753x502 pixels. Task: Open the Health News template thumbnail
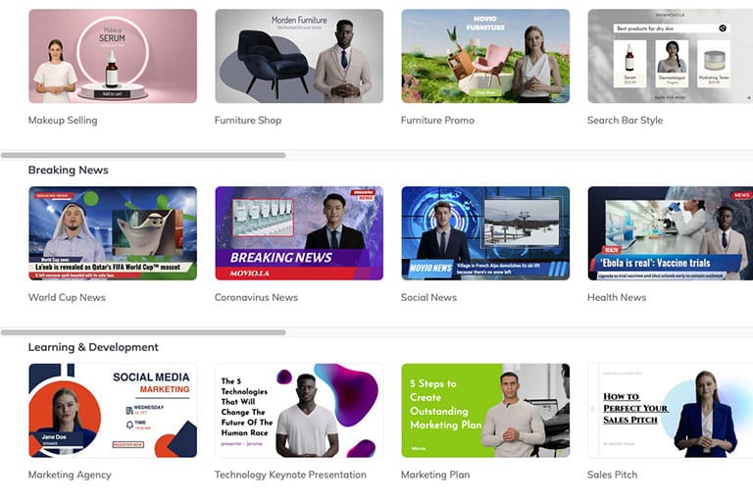(670, 233)
